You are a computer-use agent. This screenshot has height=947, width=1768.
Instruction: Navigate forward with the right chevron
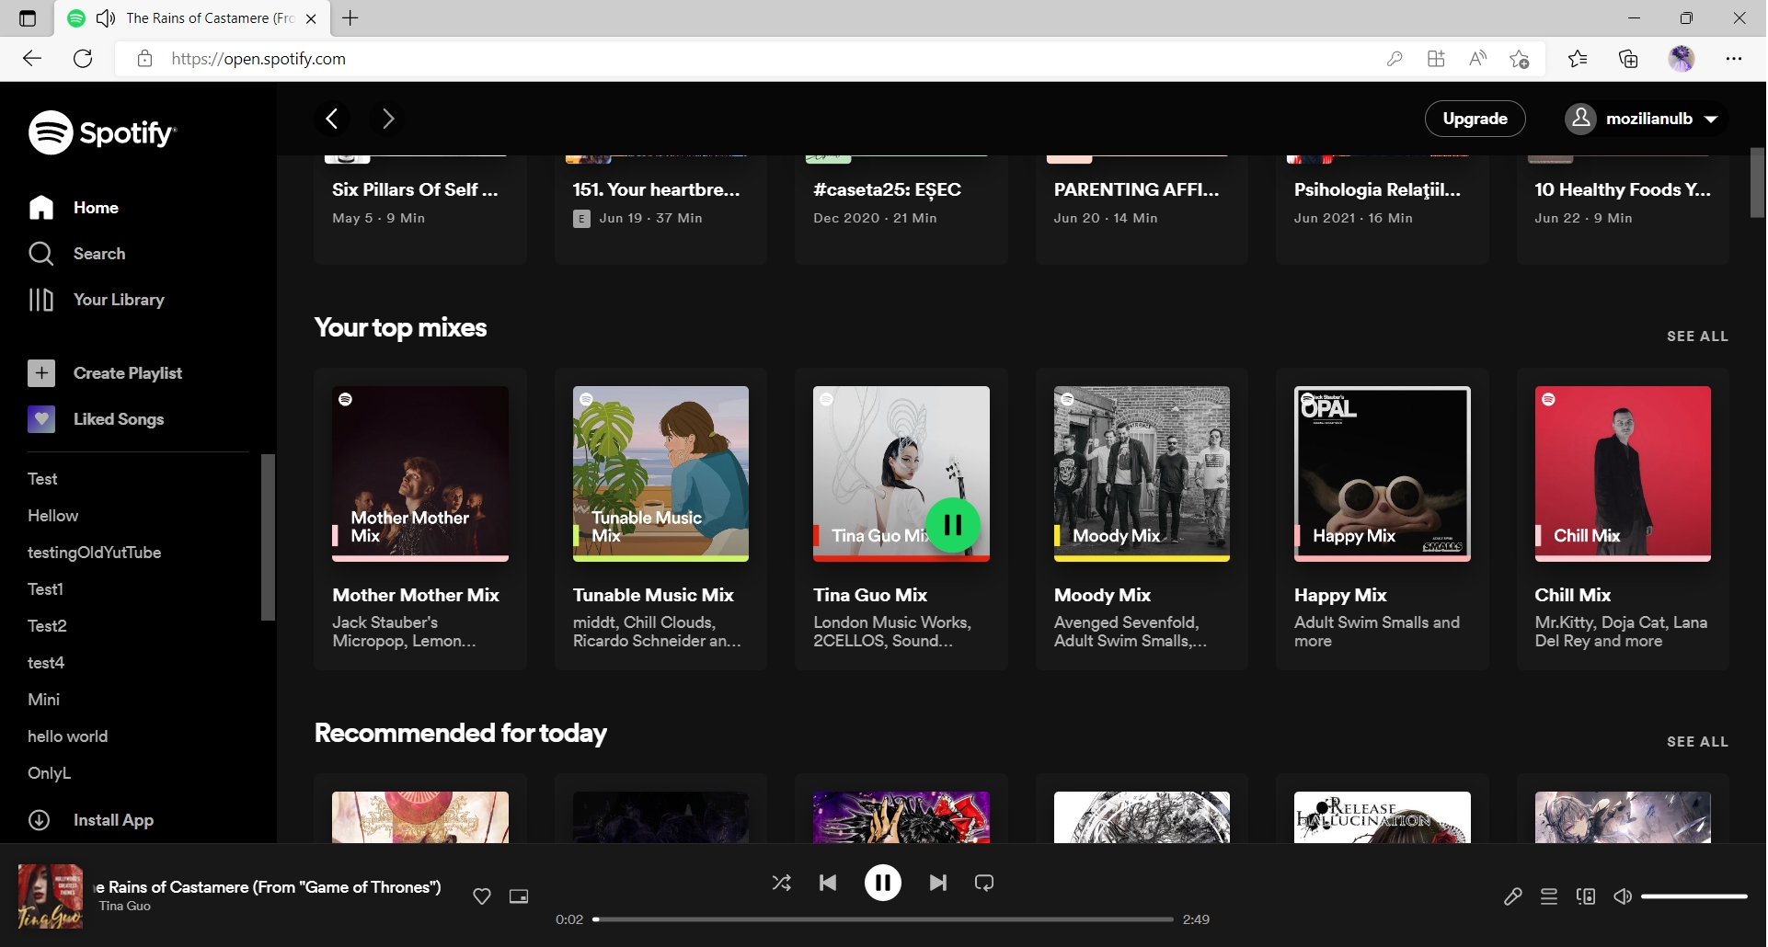point(387,119)
